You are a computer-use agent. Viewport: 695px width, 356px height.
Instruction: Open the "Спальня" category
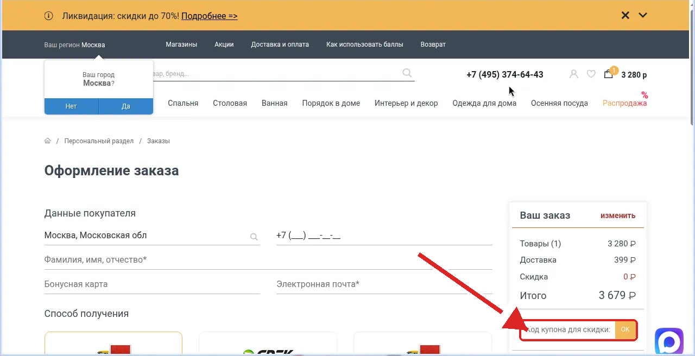coord(183,103)
